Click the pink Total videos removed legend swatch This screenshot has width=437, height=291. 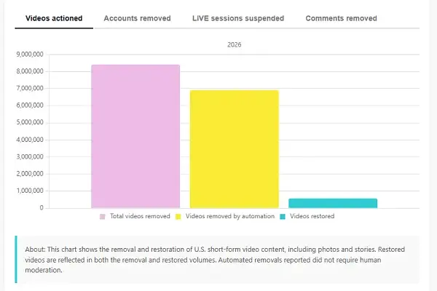[103, 217]
